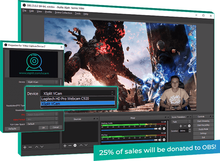Click the Defaults button
Screen dimensions: 220x161
pos(12,129)
